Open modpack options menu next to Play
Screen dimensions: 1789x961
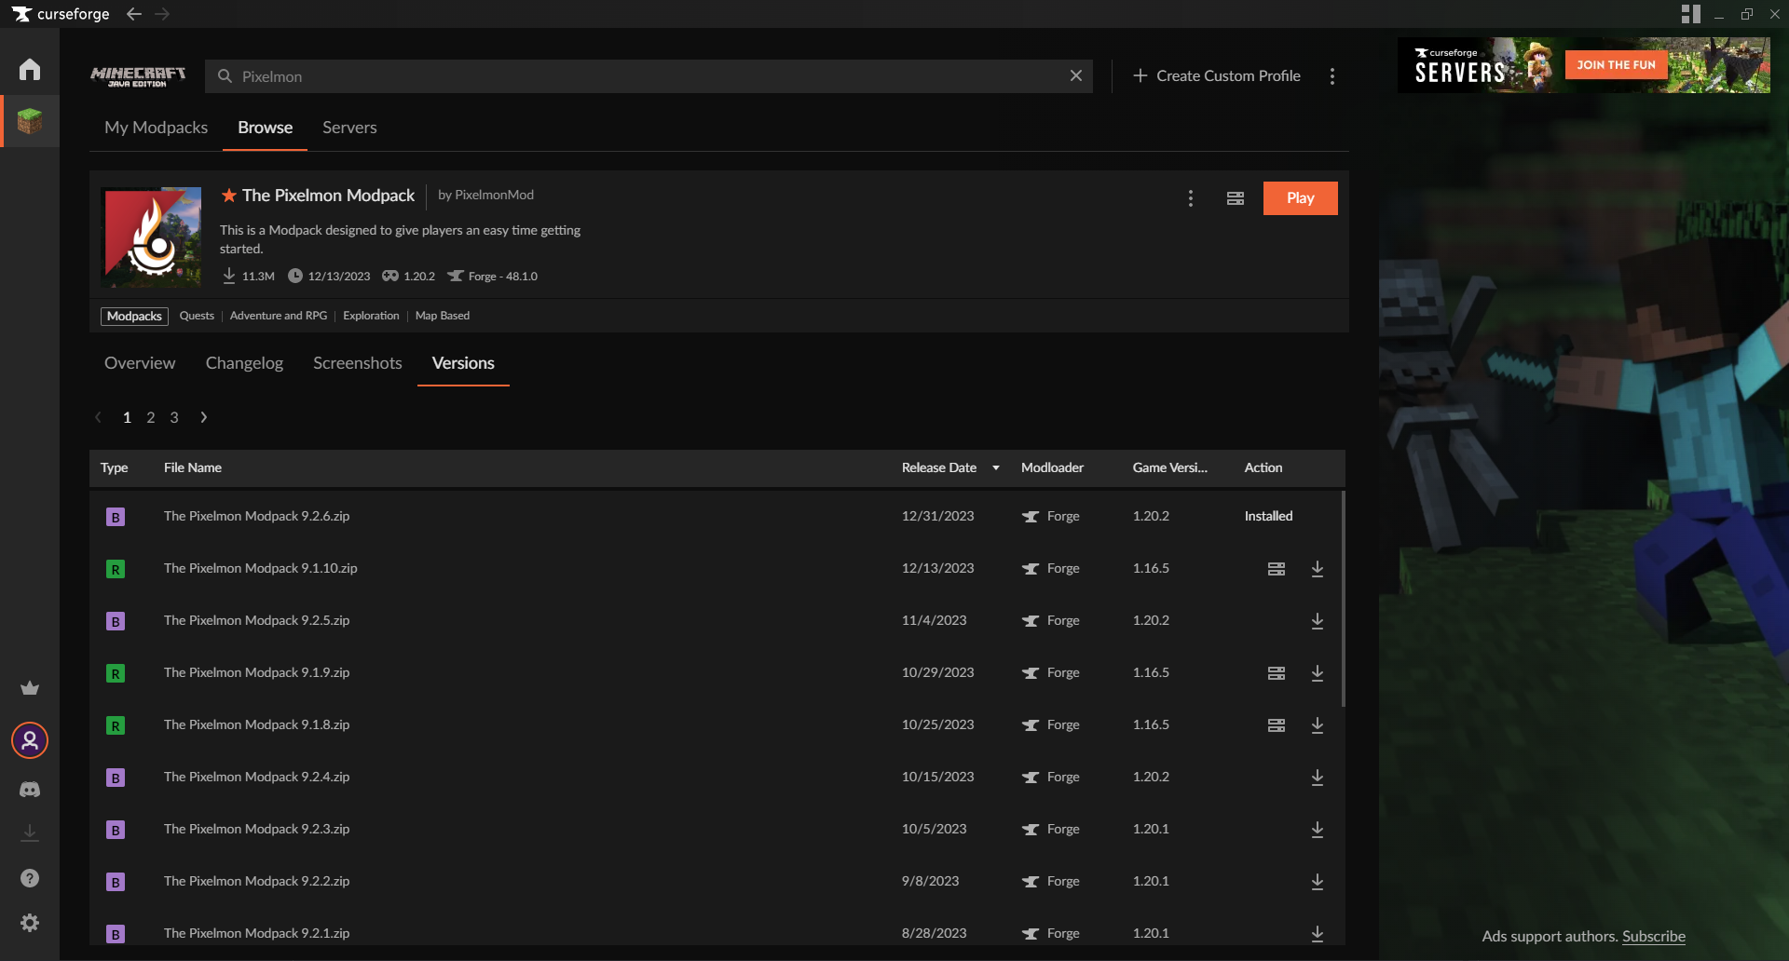click(x=1190, y=198)
